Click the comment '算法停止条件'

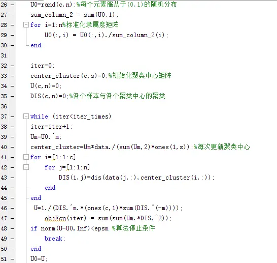coord(135,228)
